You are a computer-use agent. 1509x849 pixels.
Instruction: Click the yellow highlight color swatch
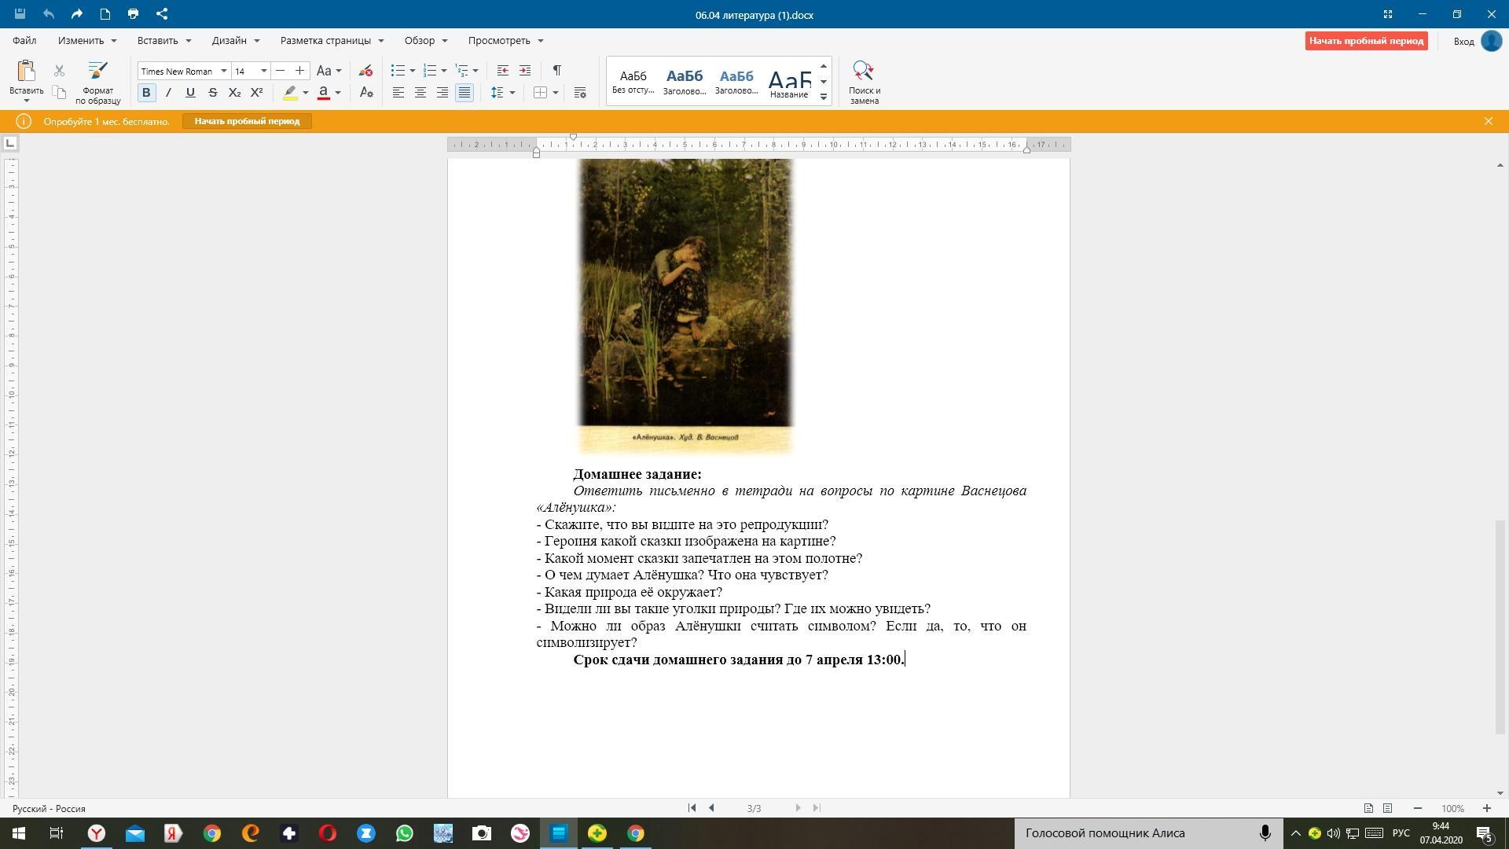click(290, 93)
